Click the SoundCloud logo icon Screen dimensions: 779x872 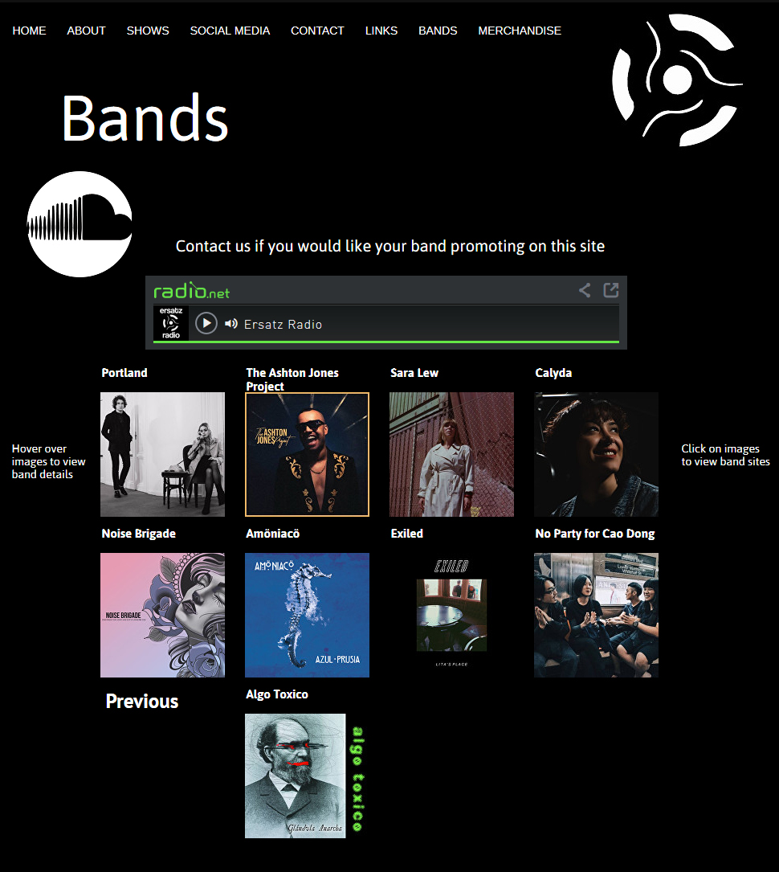pos(80,223)
